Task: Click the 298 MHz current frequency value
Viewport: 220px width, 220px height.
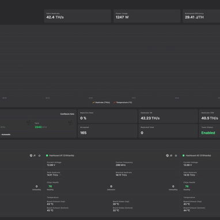Action: click(120, 165)
